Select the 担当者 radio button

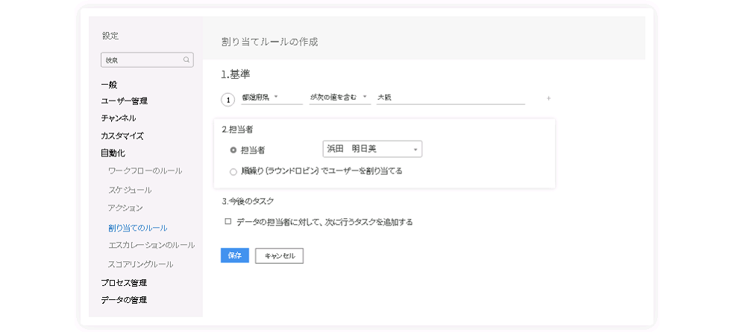click(x=233, y=150)
